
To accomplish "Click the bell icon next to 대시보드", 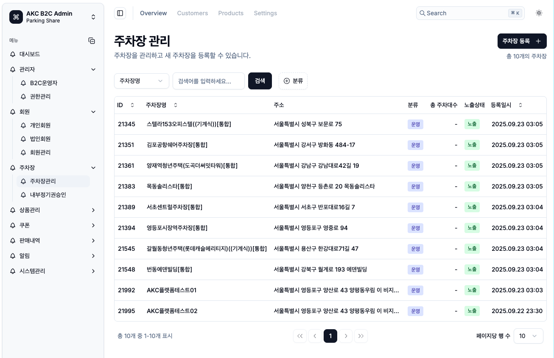I will tap(13, 54).
